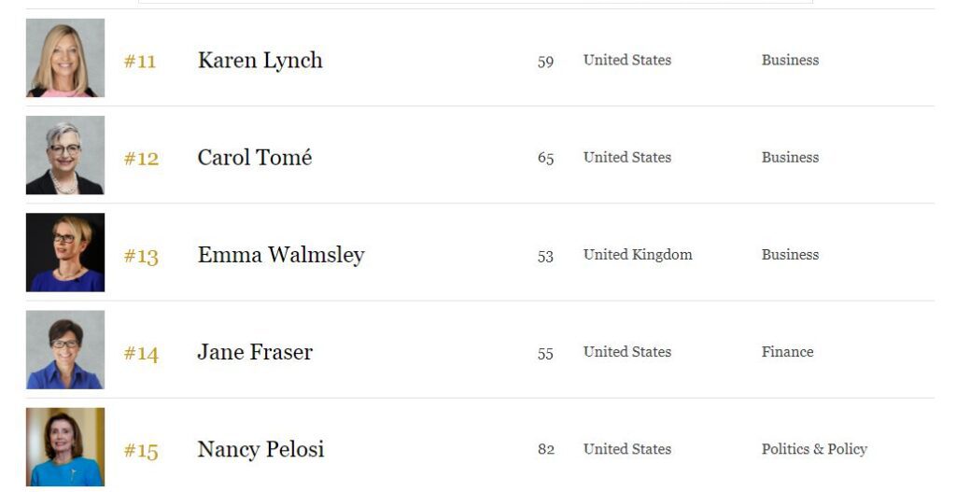Click the #12 rank number
This screenshot has width=956, height=492.
tap(141, 159)
